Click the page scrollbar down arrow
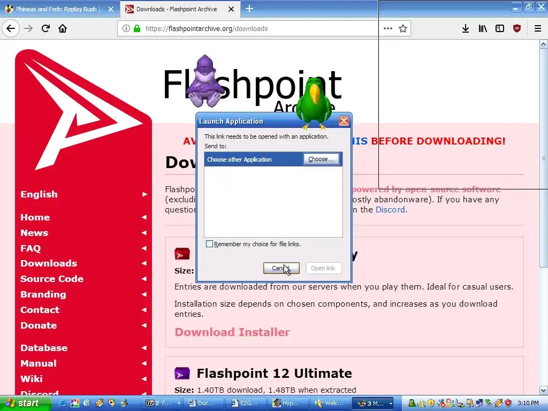The image size is (548, 411). [544, 390]
